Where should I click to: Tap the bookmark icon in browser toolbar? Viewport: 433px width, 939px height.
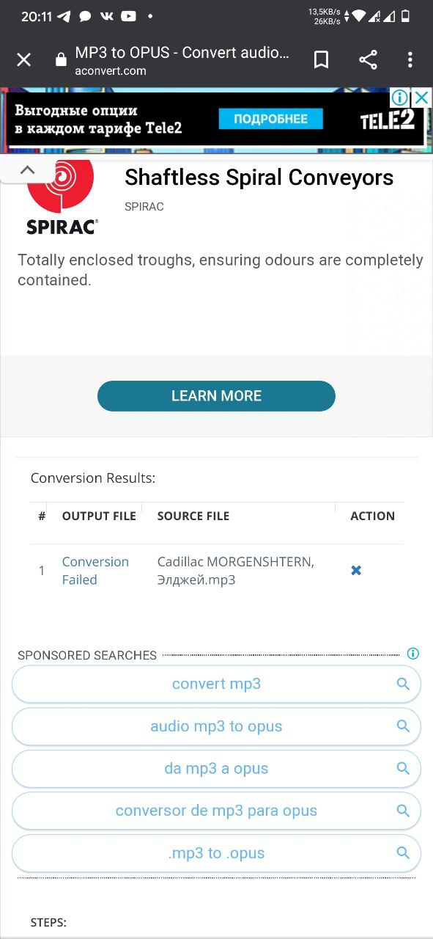[321, 60]
